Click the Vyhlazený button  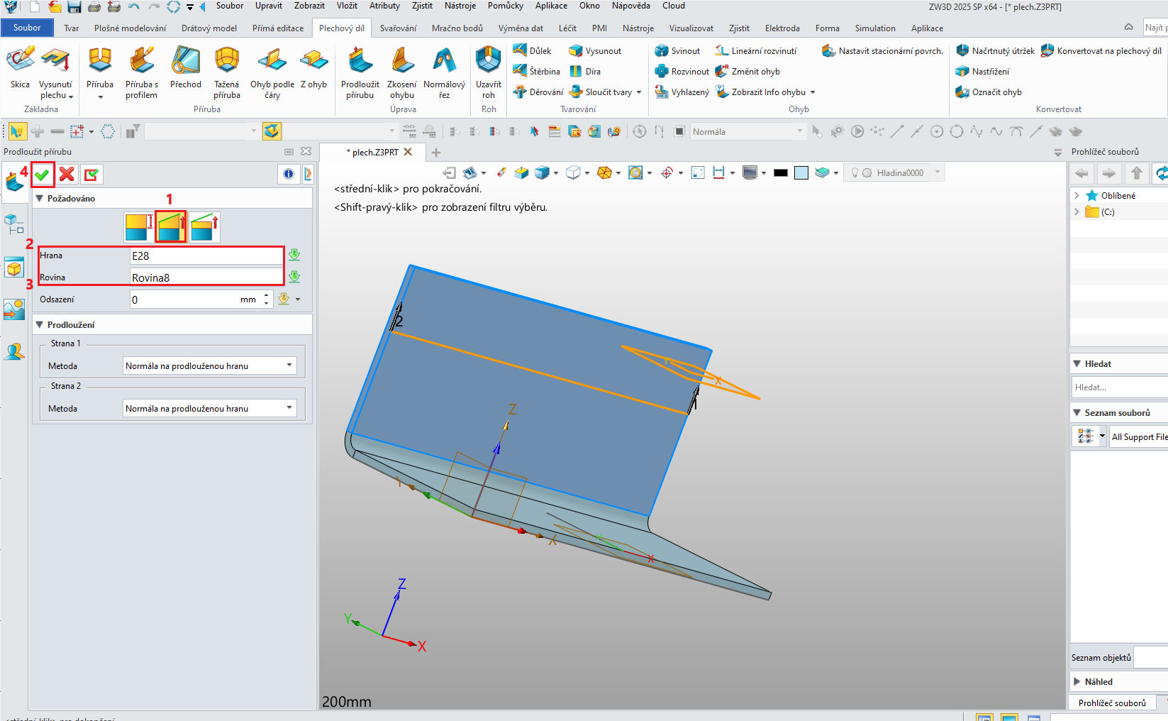click(682, 92)
